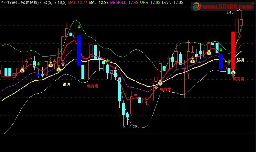
Task: Click the MA2: 12.28 value
Action: [x=99, y=3]
